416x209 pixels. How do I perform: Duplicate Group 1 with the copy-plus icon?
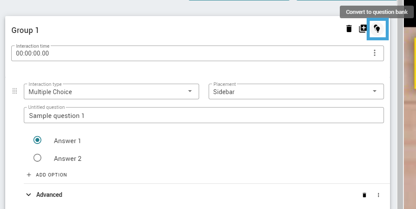[x=363, y=29]
